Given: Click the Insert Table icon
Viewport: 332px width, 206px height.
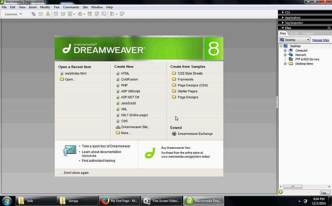Looking at the screenshot, I should point(56,14).
